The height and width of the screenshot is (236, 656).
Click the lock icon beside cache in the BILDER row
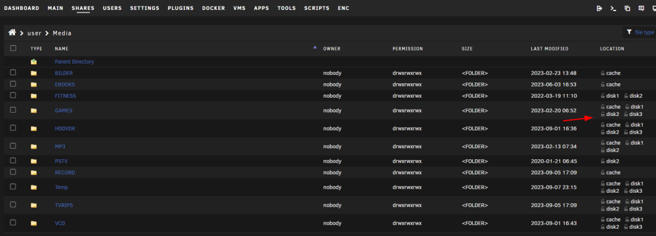[x=603, y=73]
